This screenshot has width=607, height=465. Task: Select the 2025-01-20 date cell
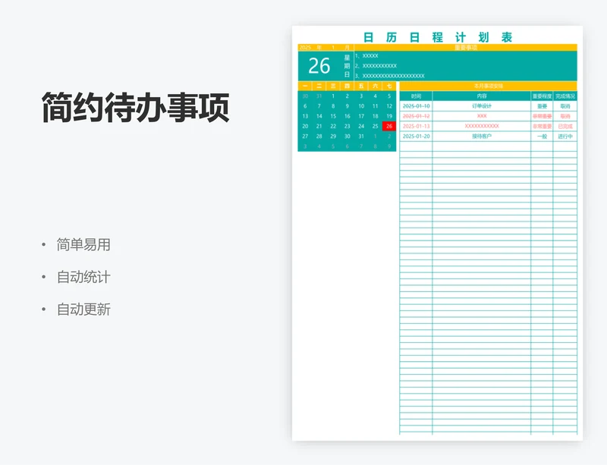(416, 137)
